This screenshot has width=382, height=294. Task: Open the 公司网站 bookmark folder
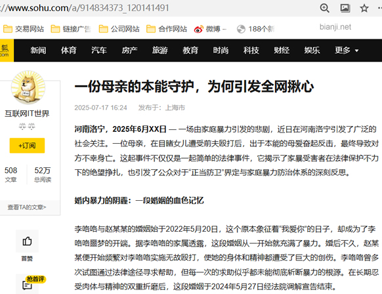119,29
